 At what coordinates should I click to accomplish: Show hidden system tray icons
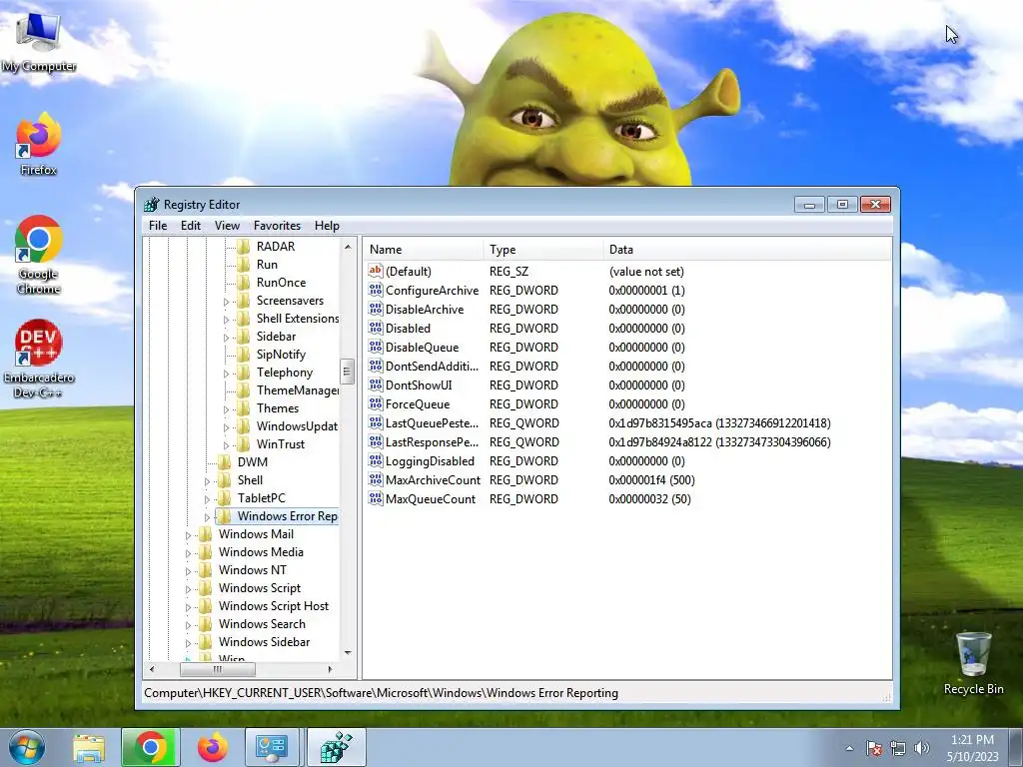point(849,748)
